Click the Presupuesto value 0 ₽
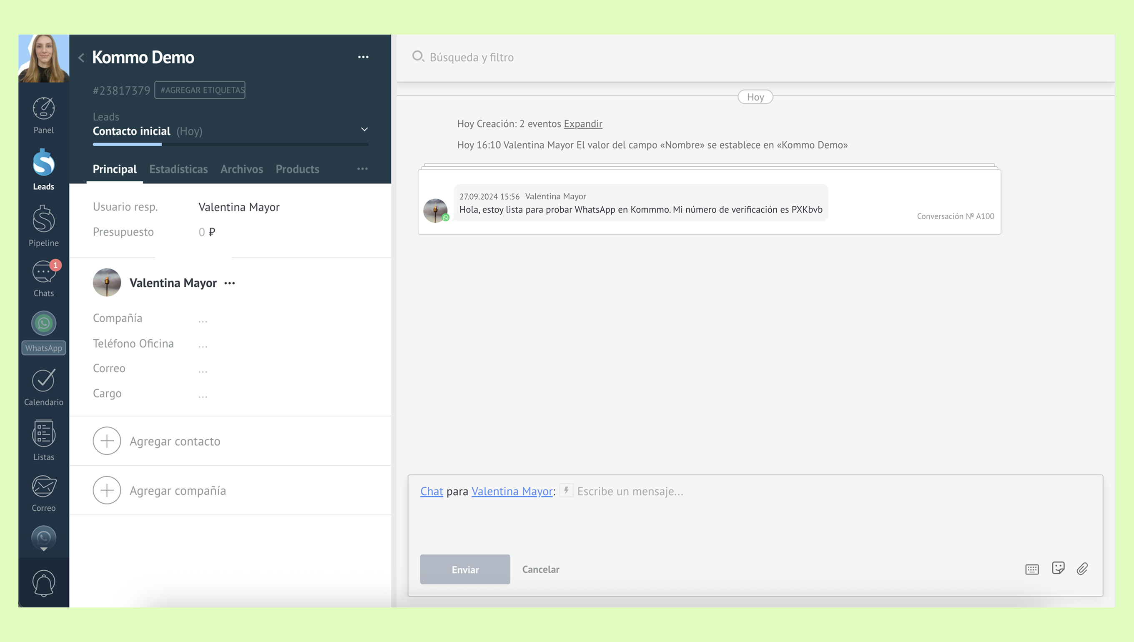The width and height of the screenshot is (1134, 642). (207, 232)
